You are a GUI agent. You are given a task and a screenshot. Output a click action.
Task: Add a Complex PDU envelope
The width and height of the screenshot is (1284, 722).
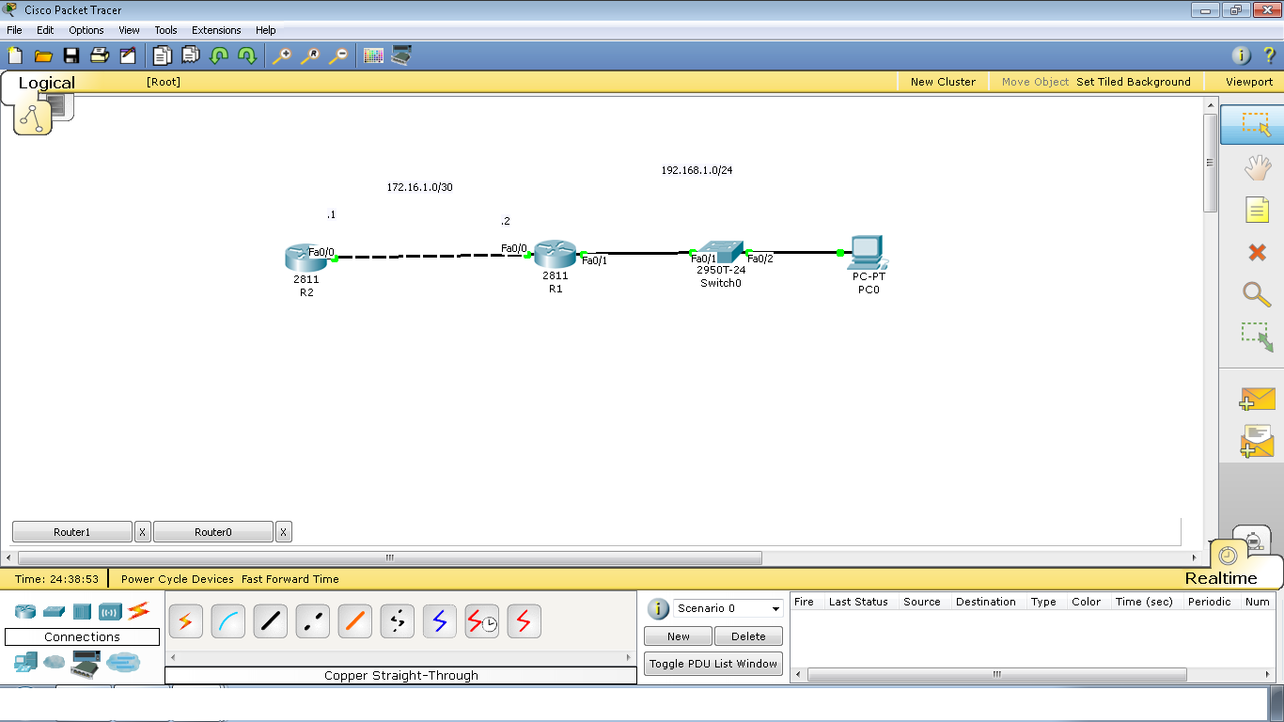1257,441
